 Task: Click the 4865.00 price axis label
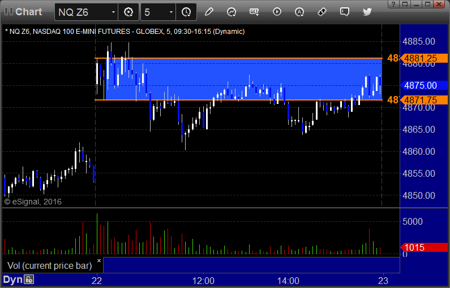pos(419,129)
